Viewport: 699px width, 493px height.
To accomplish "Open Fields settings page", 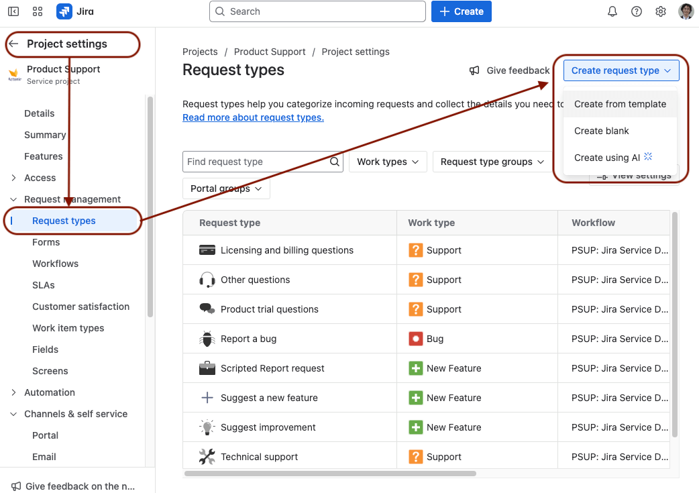I will (x=45, y=349).
